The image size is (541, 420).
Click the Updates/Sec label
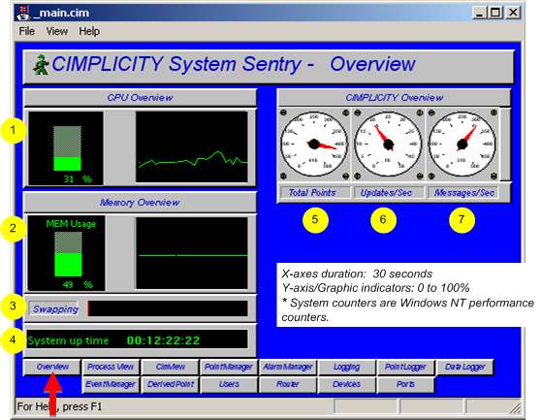[389, 193]
